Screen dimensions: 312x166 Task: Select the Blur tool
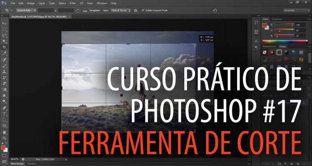tap(4, 95)
